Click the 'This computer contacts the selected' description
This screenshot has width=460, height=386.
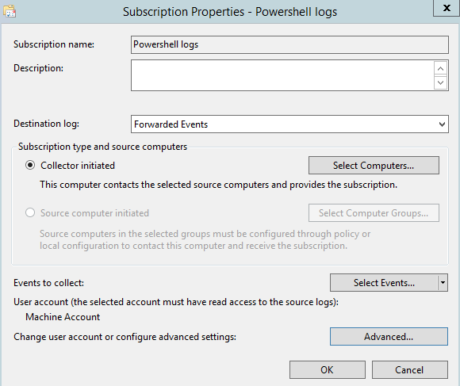(x=219, y=185)
